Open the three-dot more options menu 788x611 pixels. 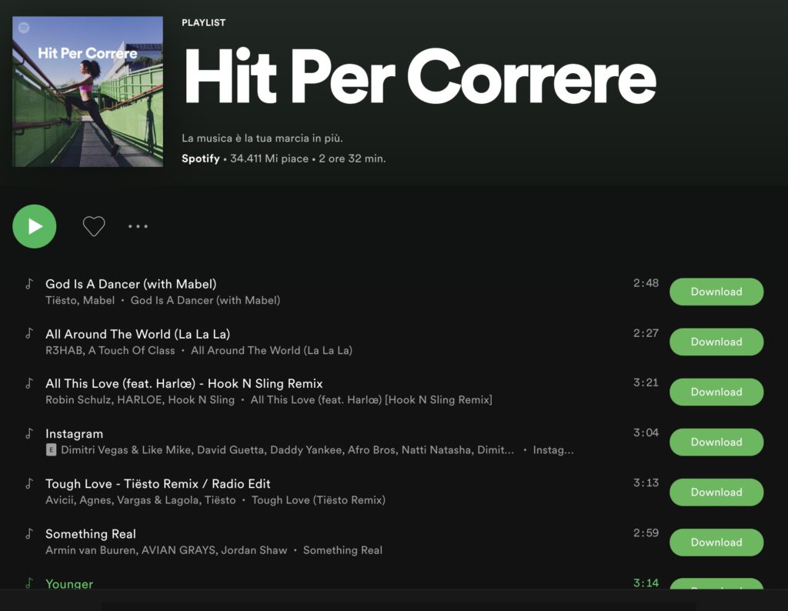tap(138, 226)
